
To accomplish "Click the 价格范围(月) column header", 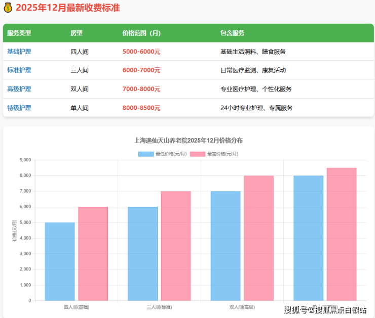I will click(141, 33).
